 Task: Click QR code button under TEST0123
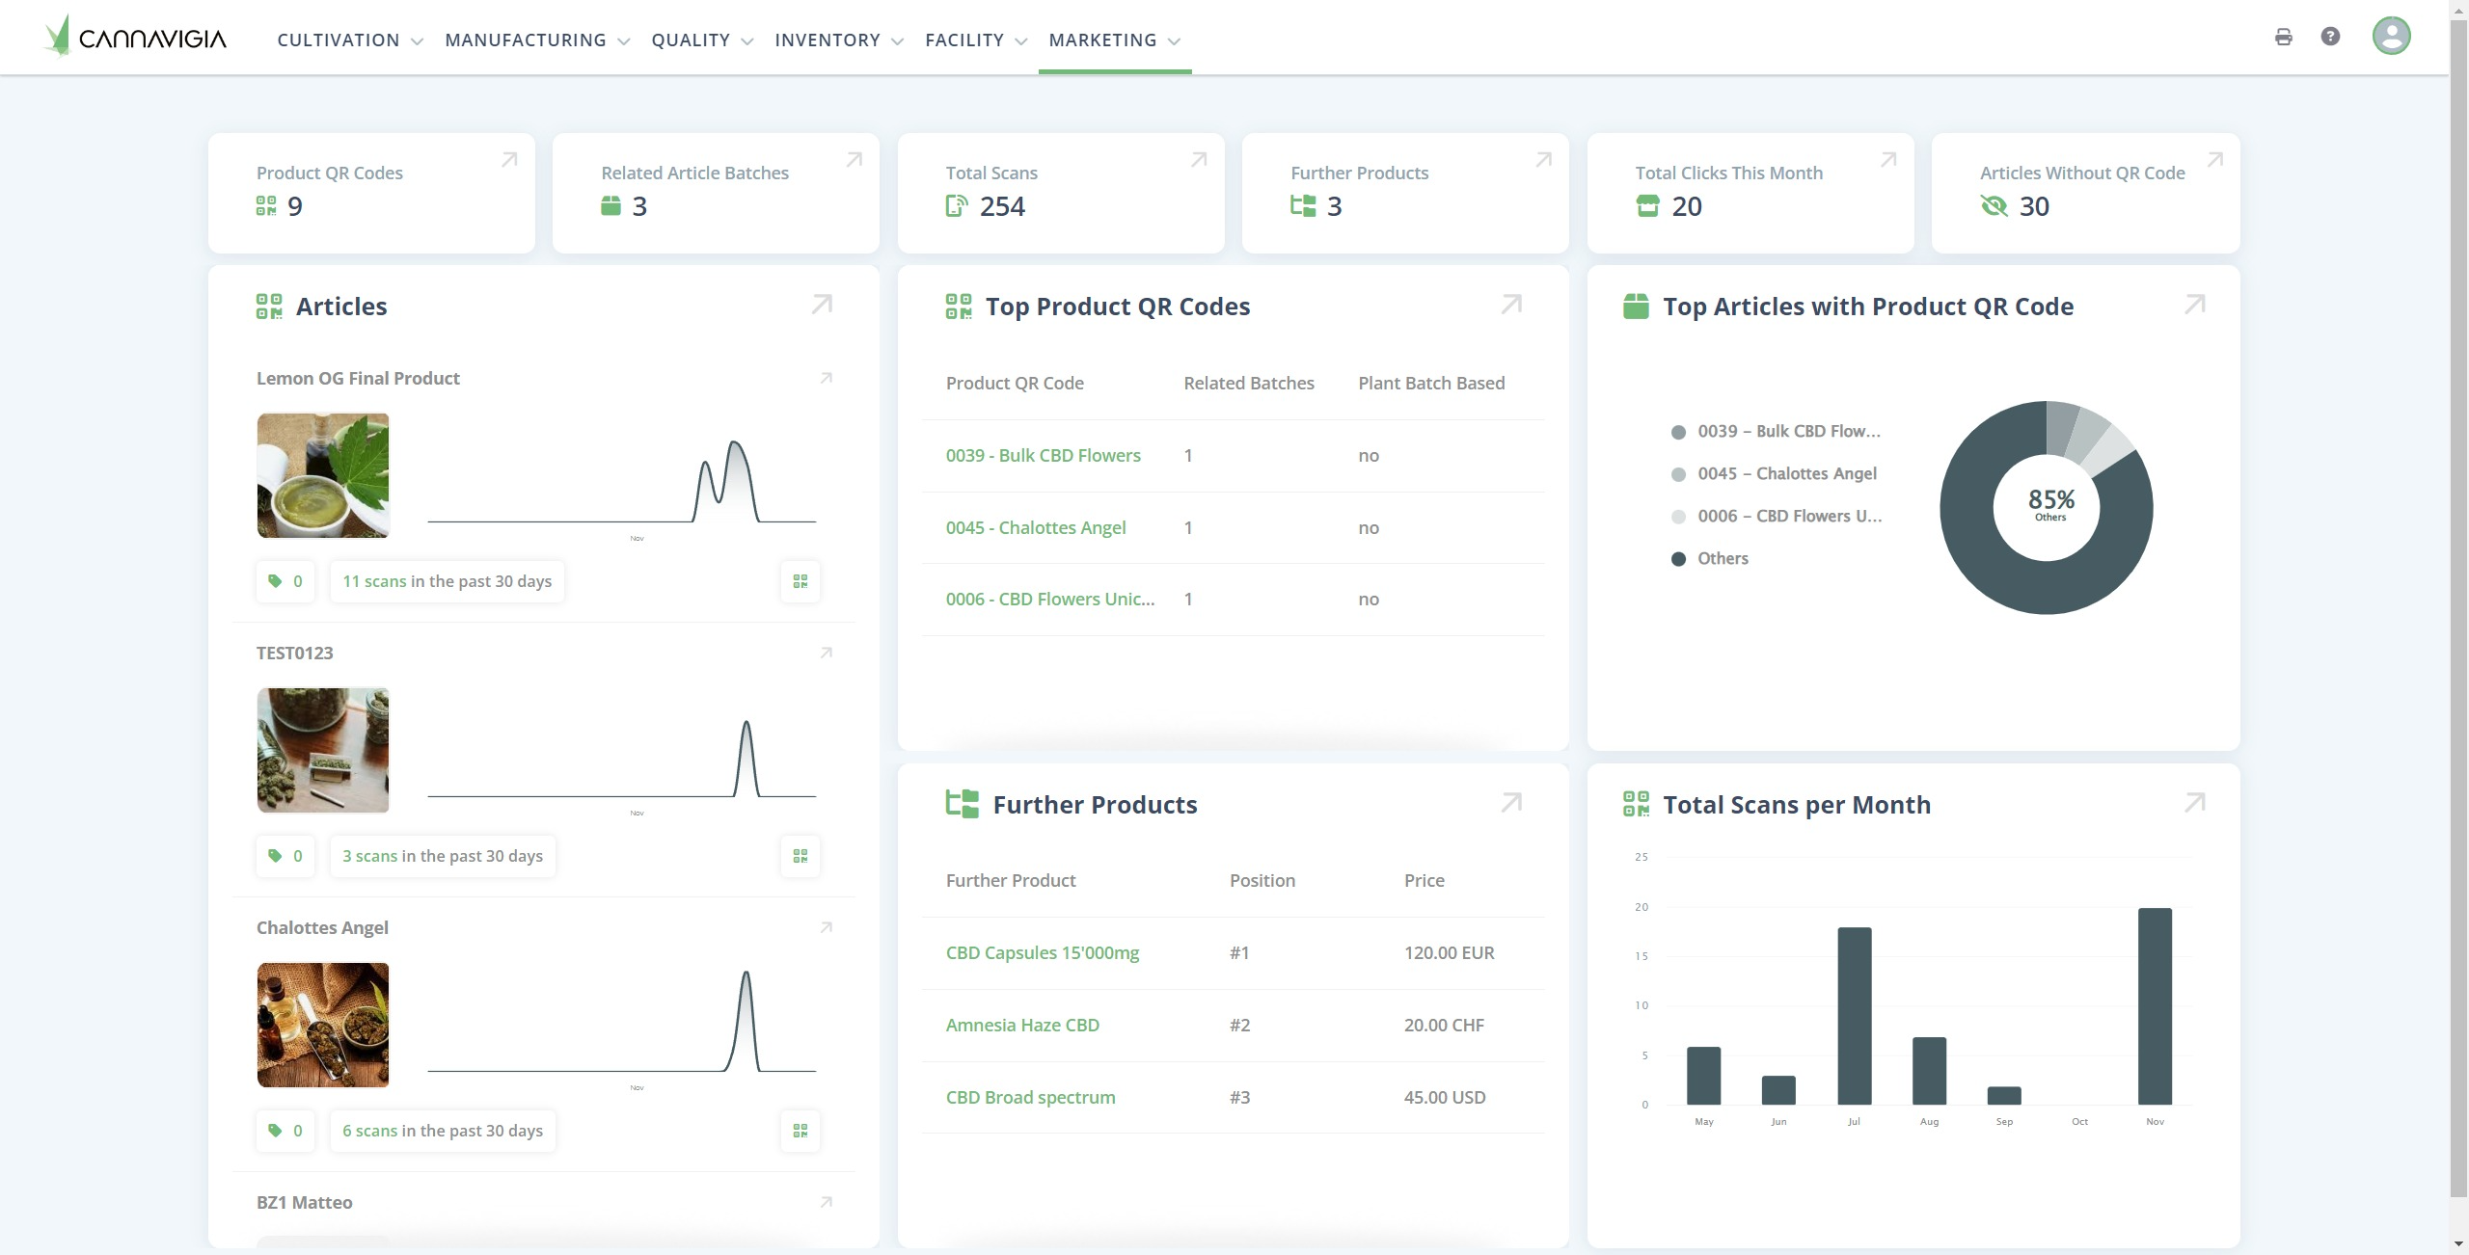click(800, 856)
